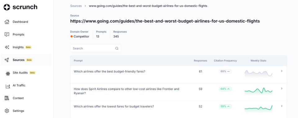Click inside the Search field
Image resolution: width=298 pixels, height=118 pixels.
pyautogui.click(x=96, y=49)
